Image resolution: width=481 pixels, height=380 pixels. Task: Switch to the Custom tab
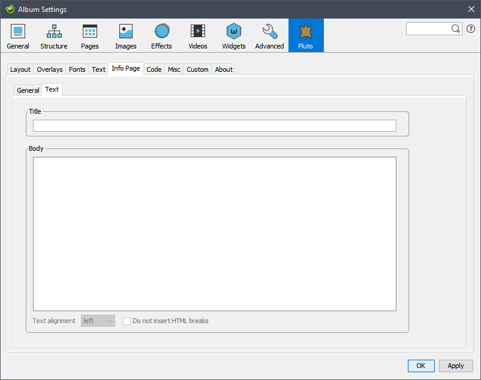pos(197,69)
